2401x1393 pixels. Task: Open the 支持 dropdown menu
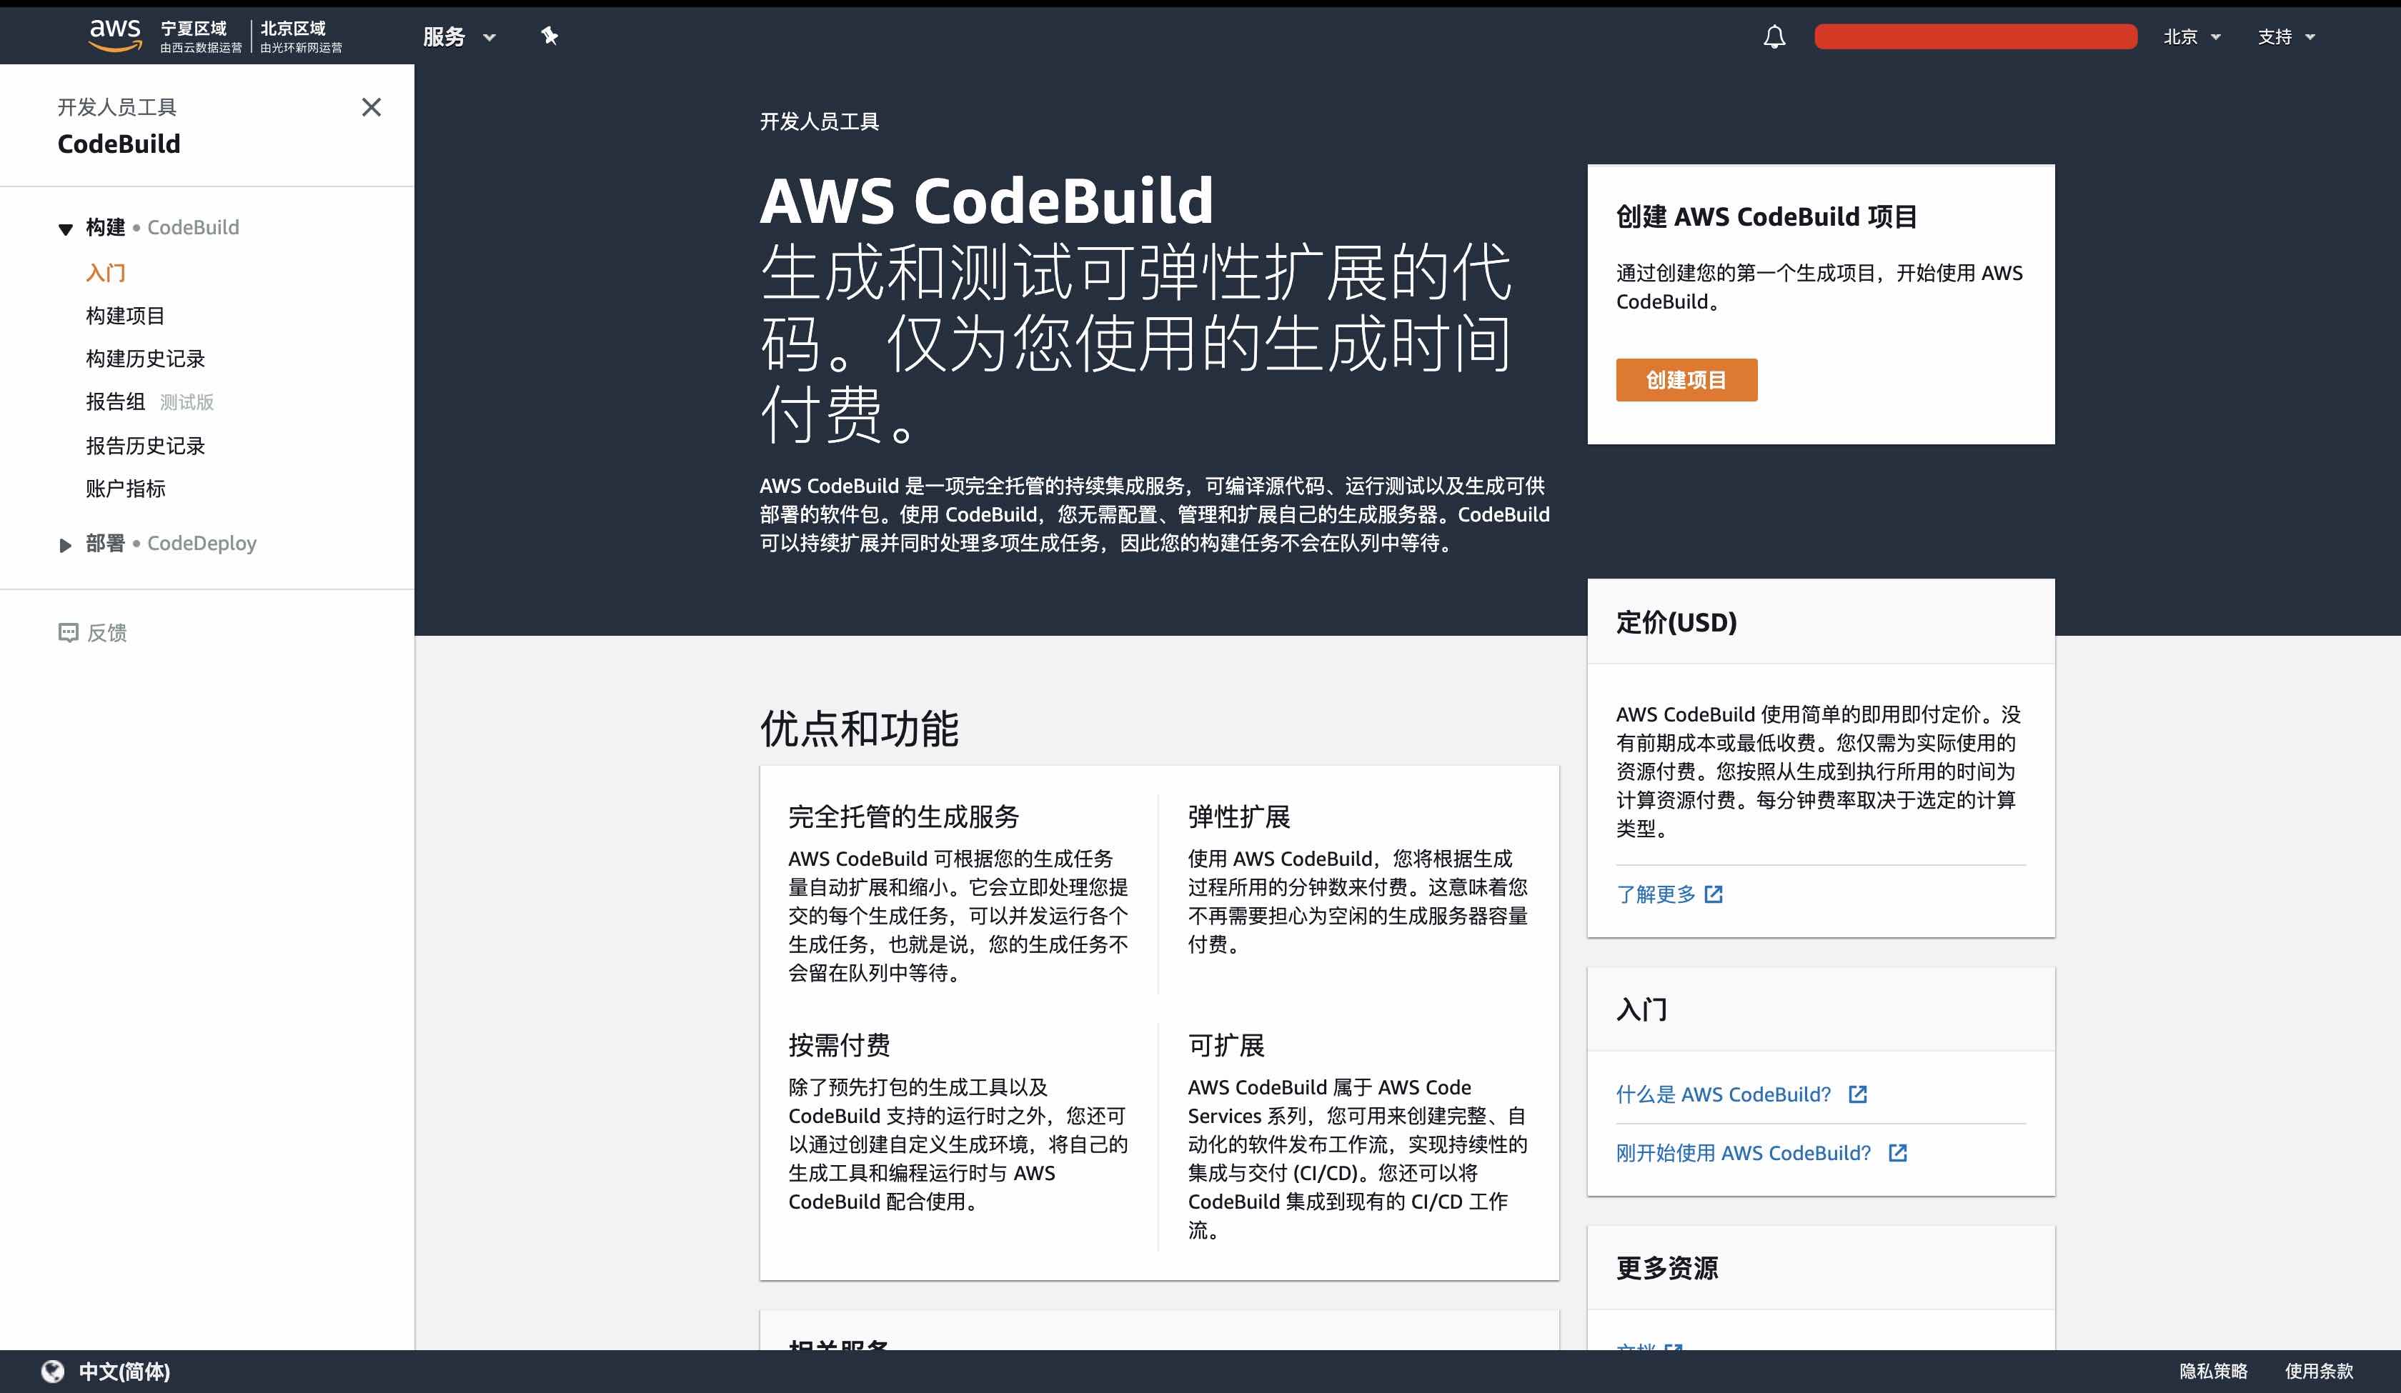2286,37
